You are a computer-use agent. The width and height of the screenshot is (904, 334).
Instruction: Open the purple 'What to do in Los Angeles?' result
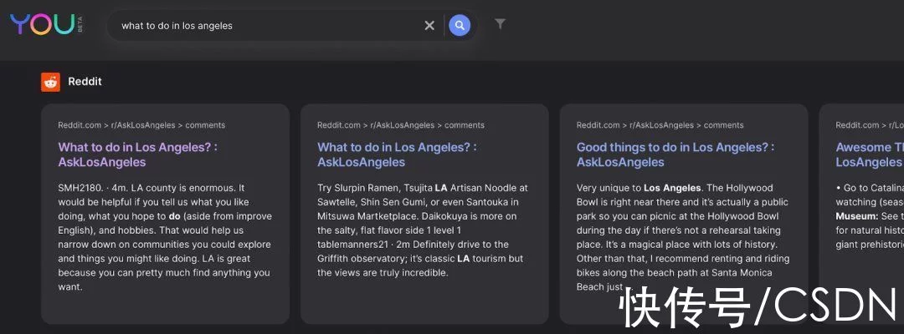(138, 154)
